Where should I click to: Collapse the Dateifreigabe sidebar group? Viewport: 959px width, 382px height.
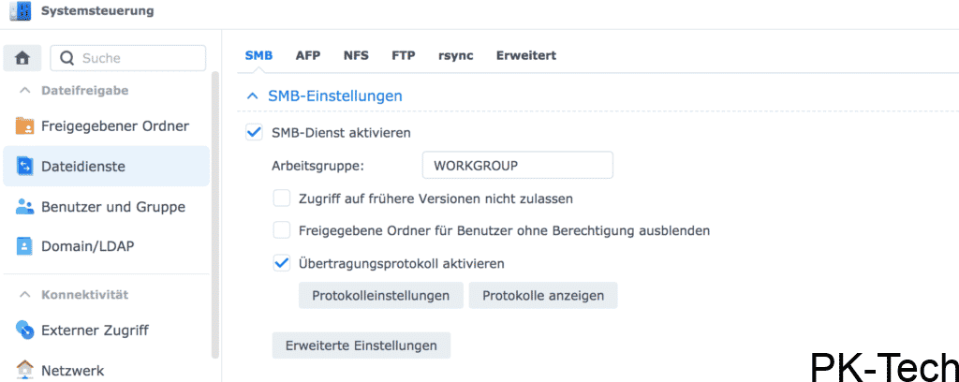point(24,91)
